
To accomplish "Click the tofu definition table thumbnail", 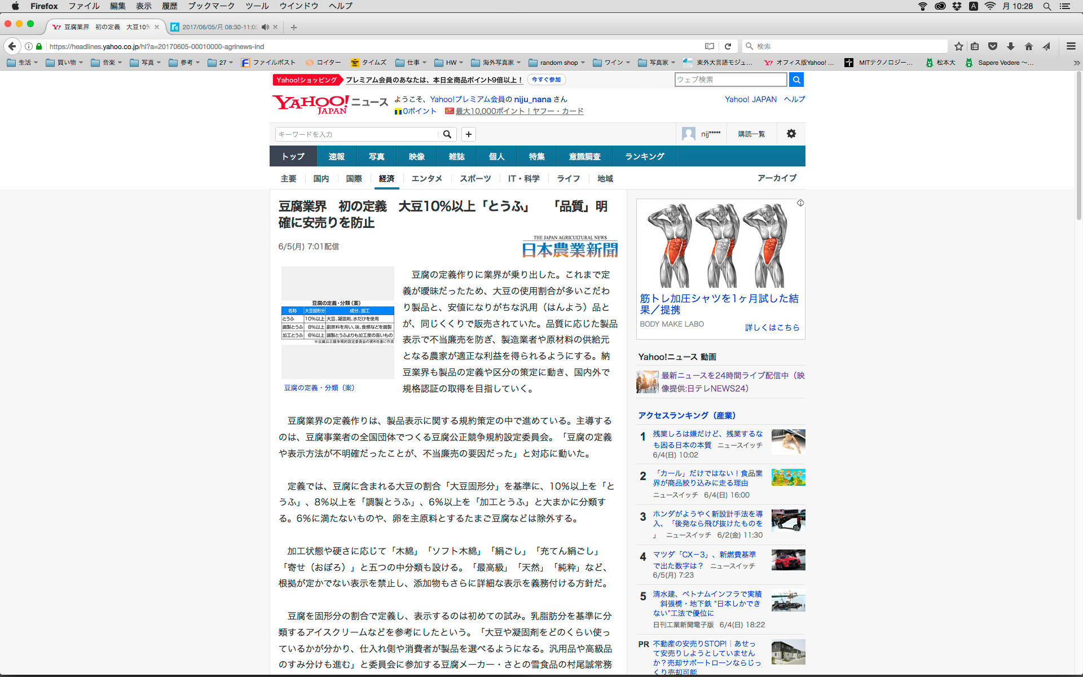I will pos(337,323).
